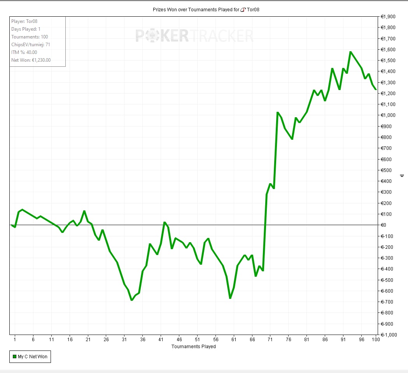The image size is (408, 373).
Task: Click the graph line's highest peak near €1,600
Action: coord(350,52)
